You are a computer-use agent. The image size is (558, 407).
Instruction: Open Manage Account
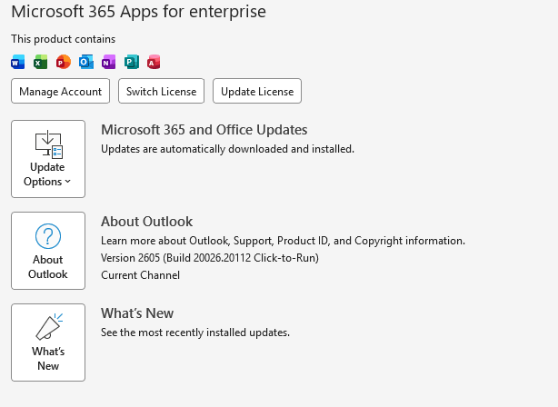[61, 91]
